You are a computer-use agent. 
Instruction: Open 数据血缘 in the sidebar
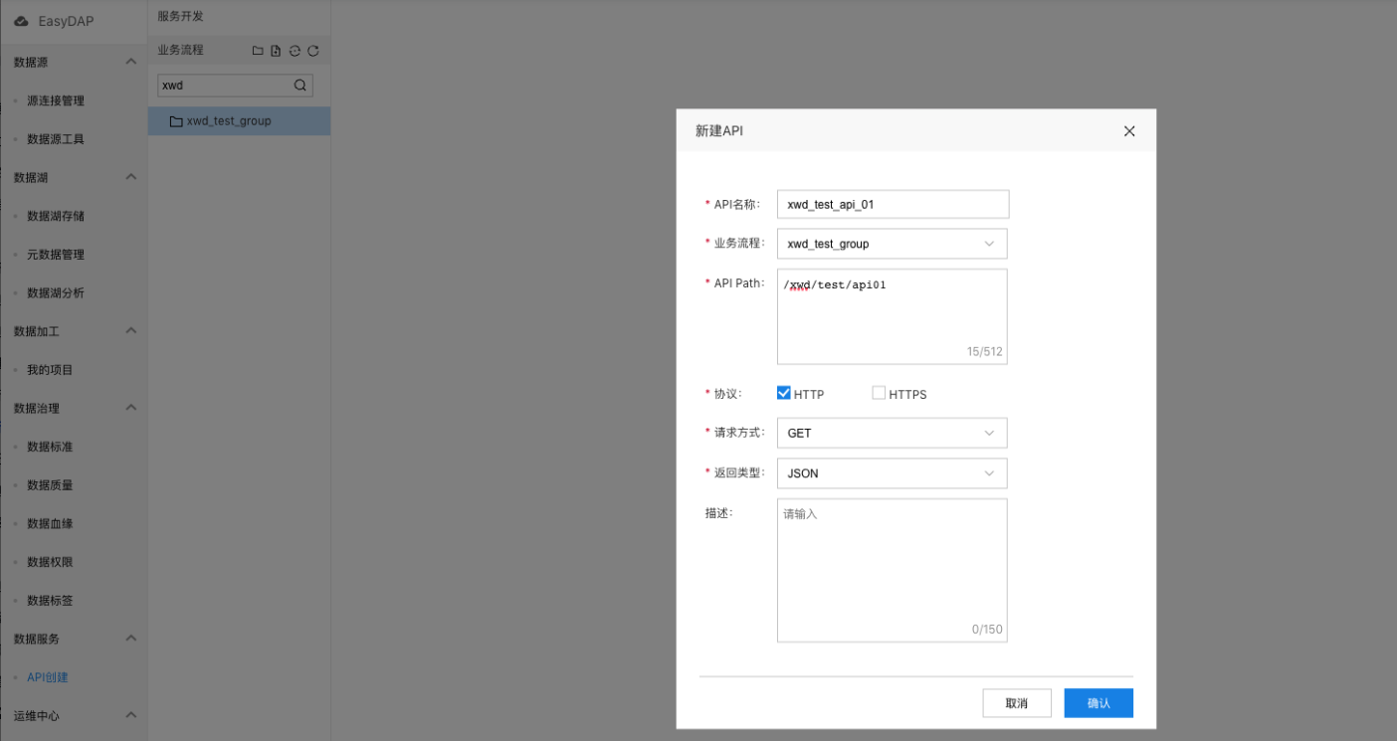tap(50, 523)
